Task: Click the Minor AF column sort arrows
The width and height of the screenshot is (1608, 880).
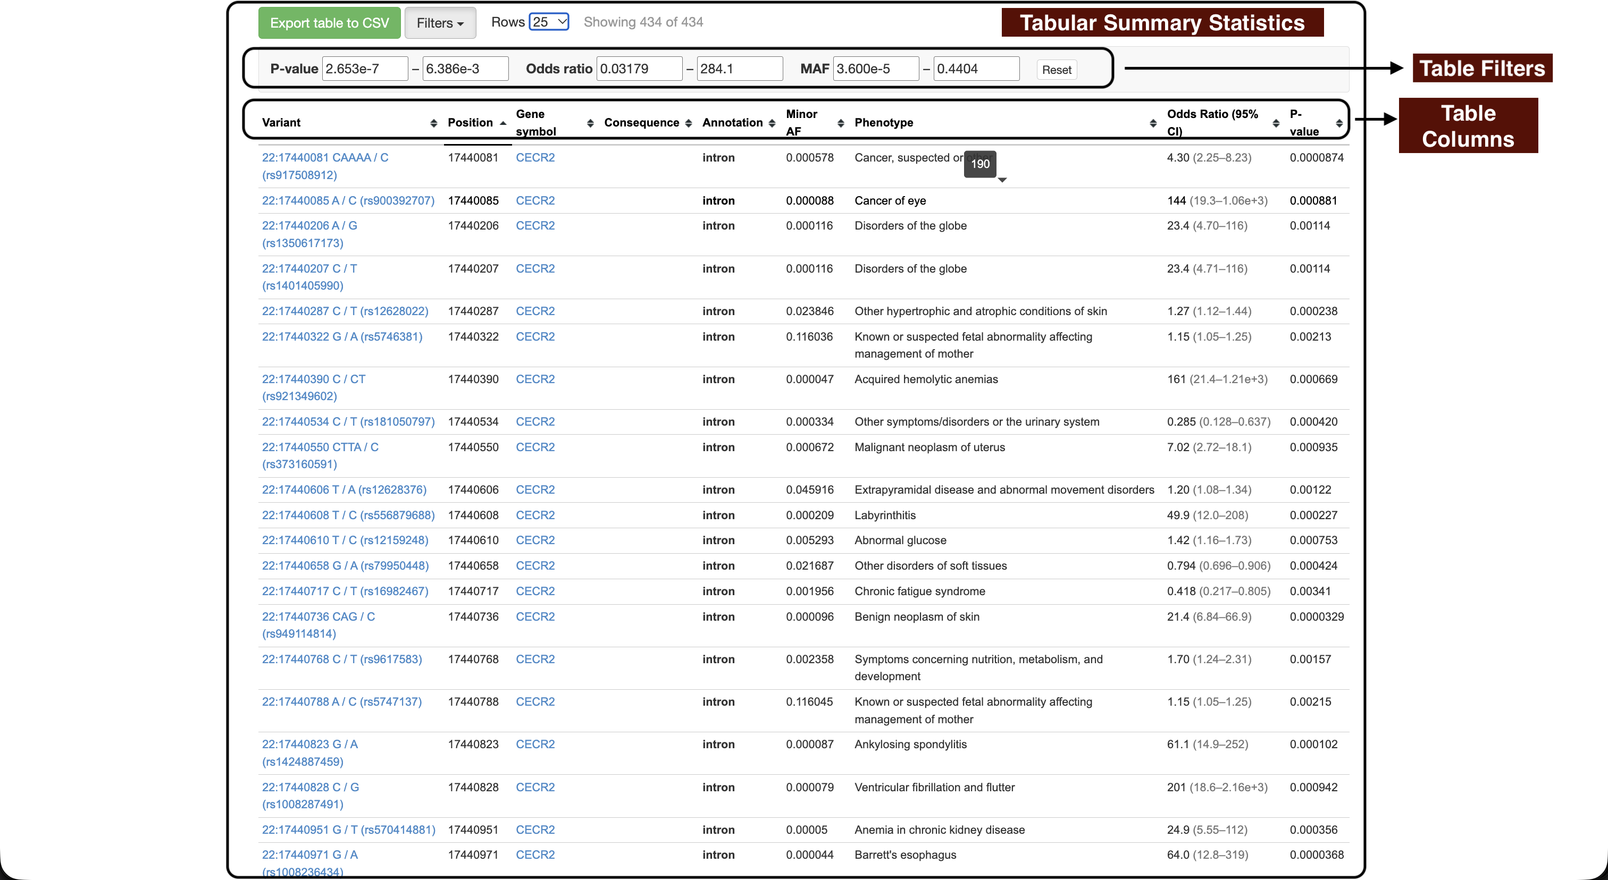Action: point(840,123)
